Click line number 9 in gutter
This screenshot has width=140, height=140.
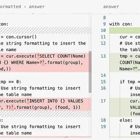pyautogui.click(x=104, y=24)
